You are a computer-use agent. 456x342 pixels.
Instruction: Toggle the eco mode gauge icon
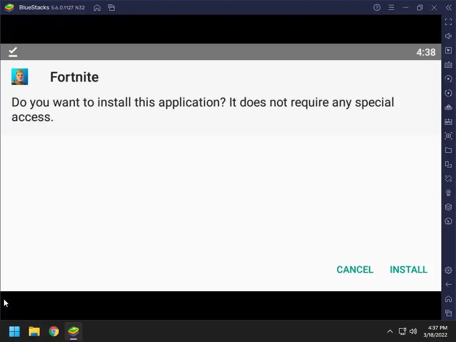coord(448,221)
